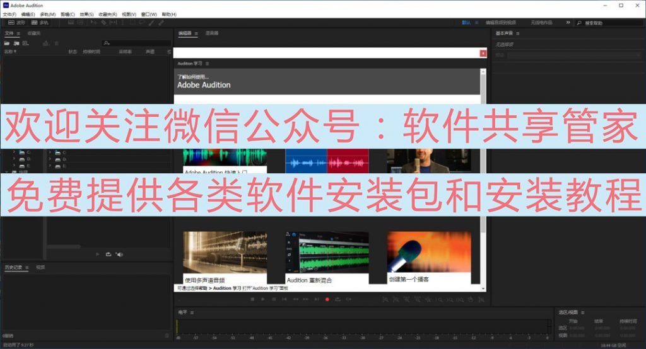This screenshot has width=646, height=349.
Task: Open the 帮助(H) menu
Action: point(169,14)
